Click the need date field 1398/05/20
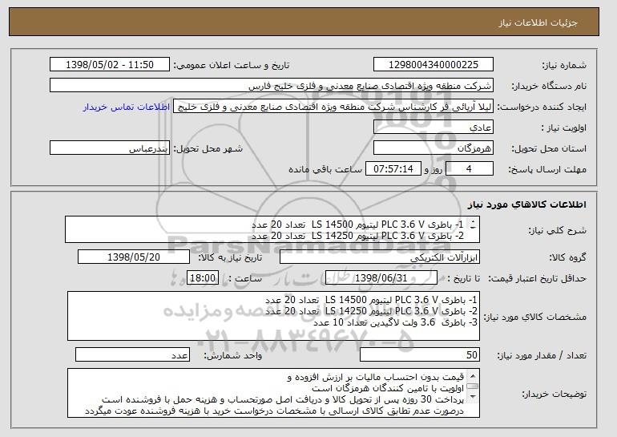 (x=134, y=257)
